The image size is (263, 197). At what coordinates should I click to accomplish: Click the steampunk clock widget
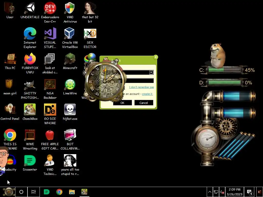[x=105, y=81]
